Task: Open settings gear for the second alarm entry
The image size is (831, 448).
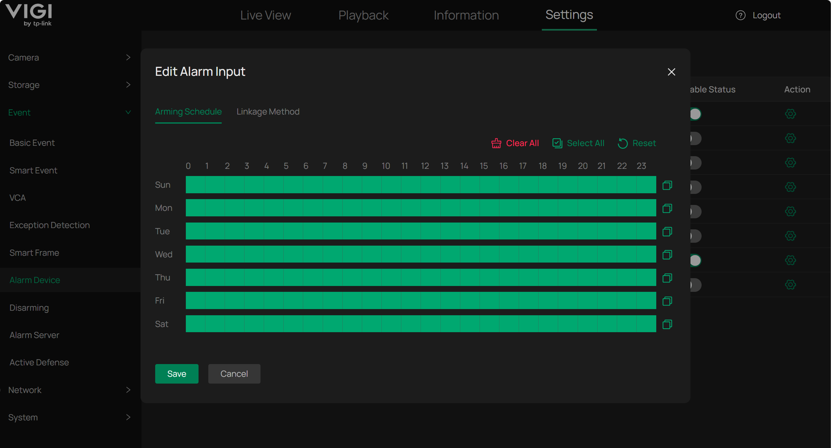Action: [x=791, y=138]
